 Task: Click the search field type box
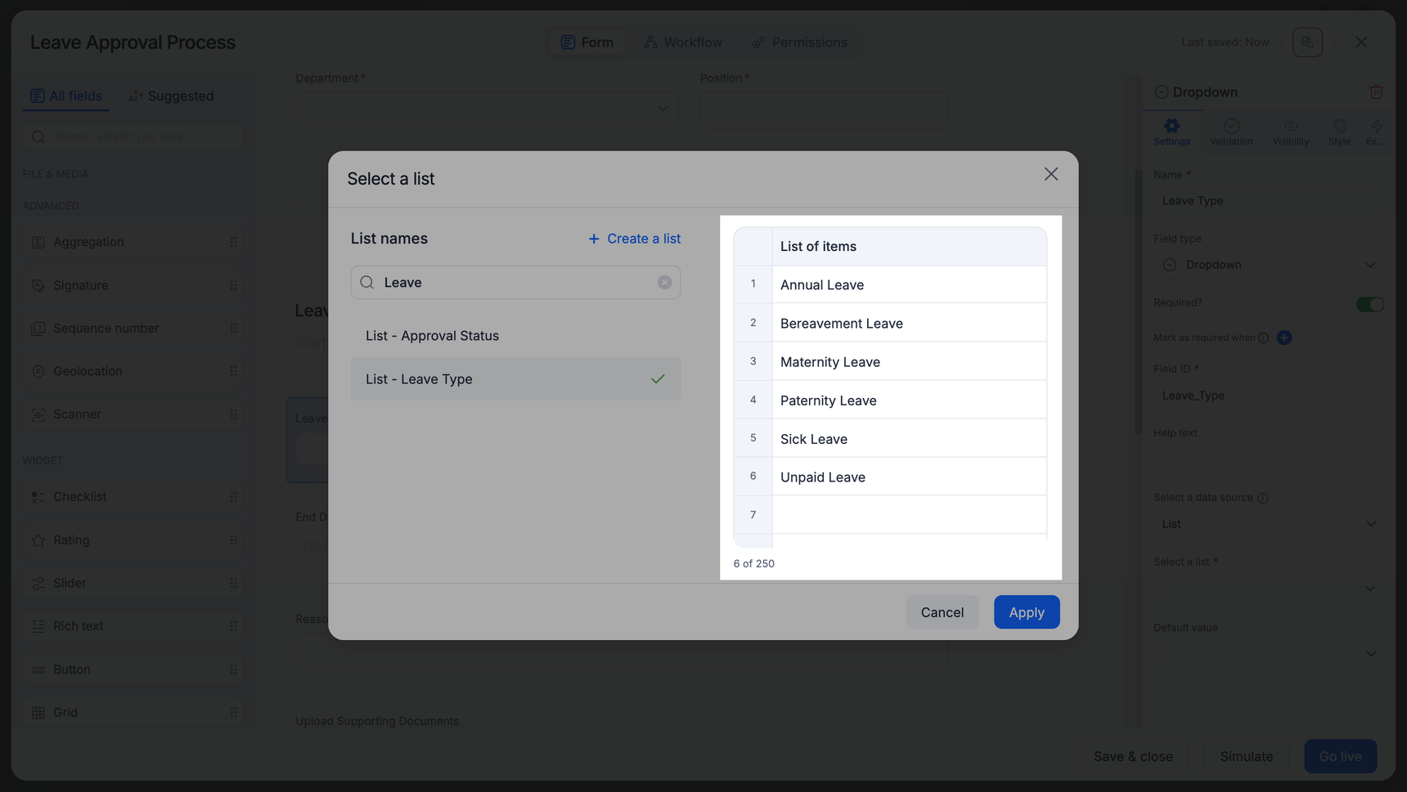pyautogui.click(x=132, y=136)
